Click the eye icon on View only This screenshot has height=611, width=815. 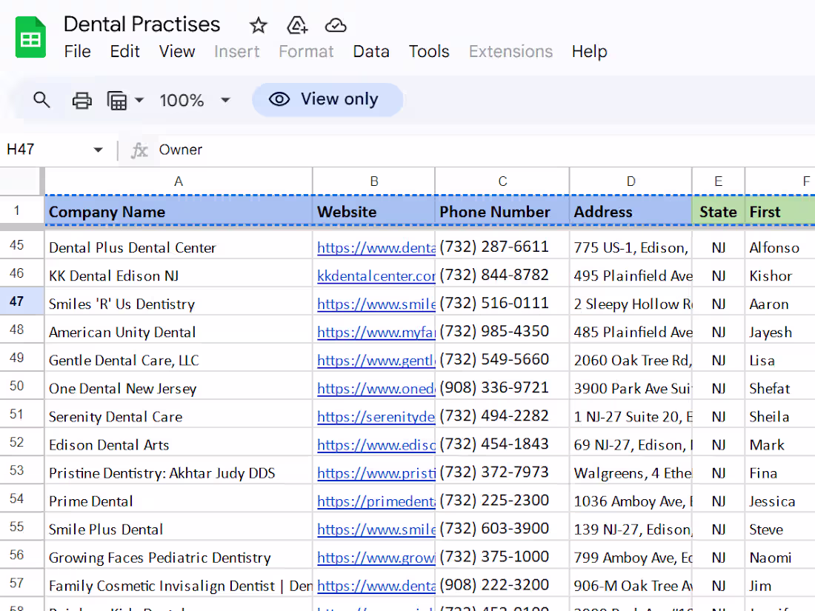[279, 99]
